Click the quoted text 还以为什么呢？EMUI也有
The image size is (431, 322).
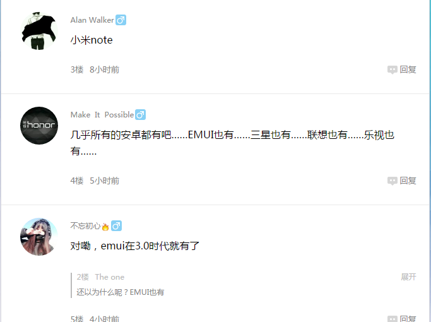coord(121,292)
